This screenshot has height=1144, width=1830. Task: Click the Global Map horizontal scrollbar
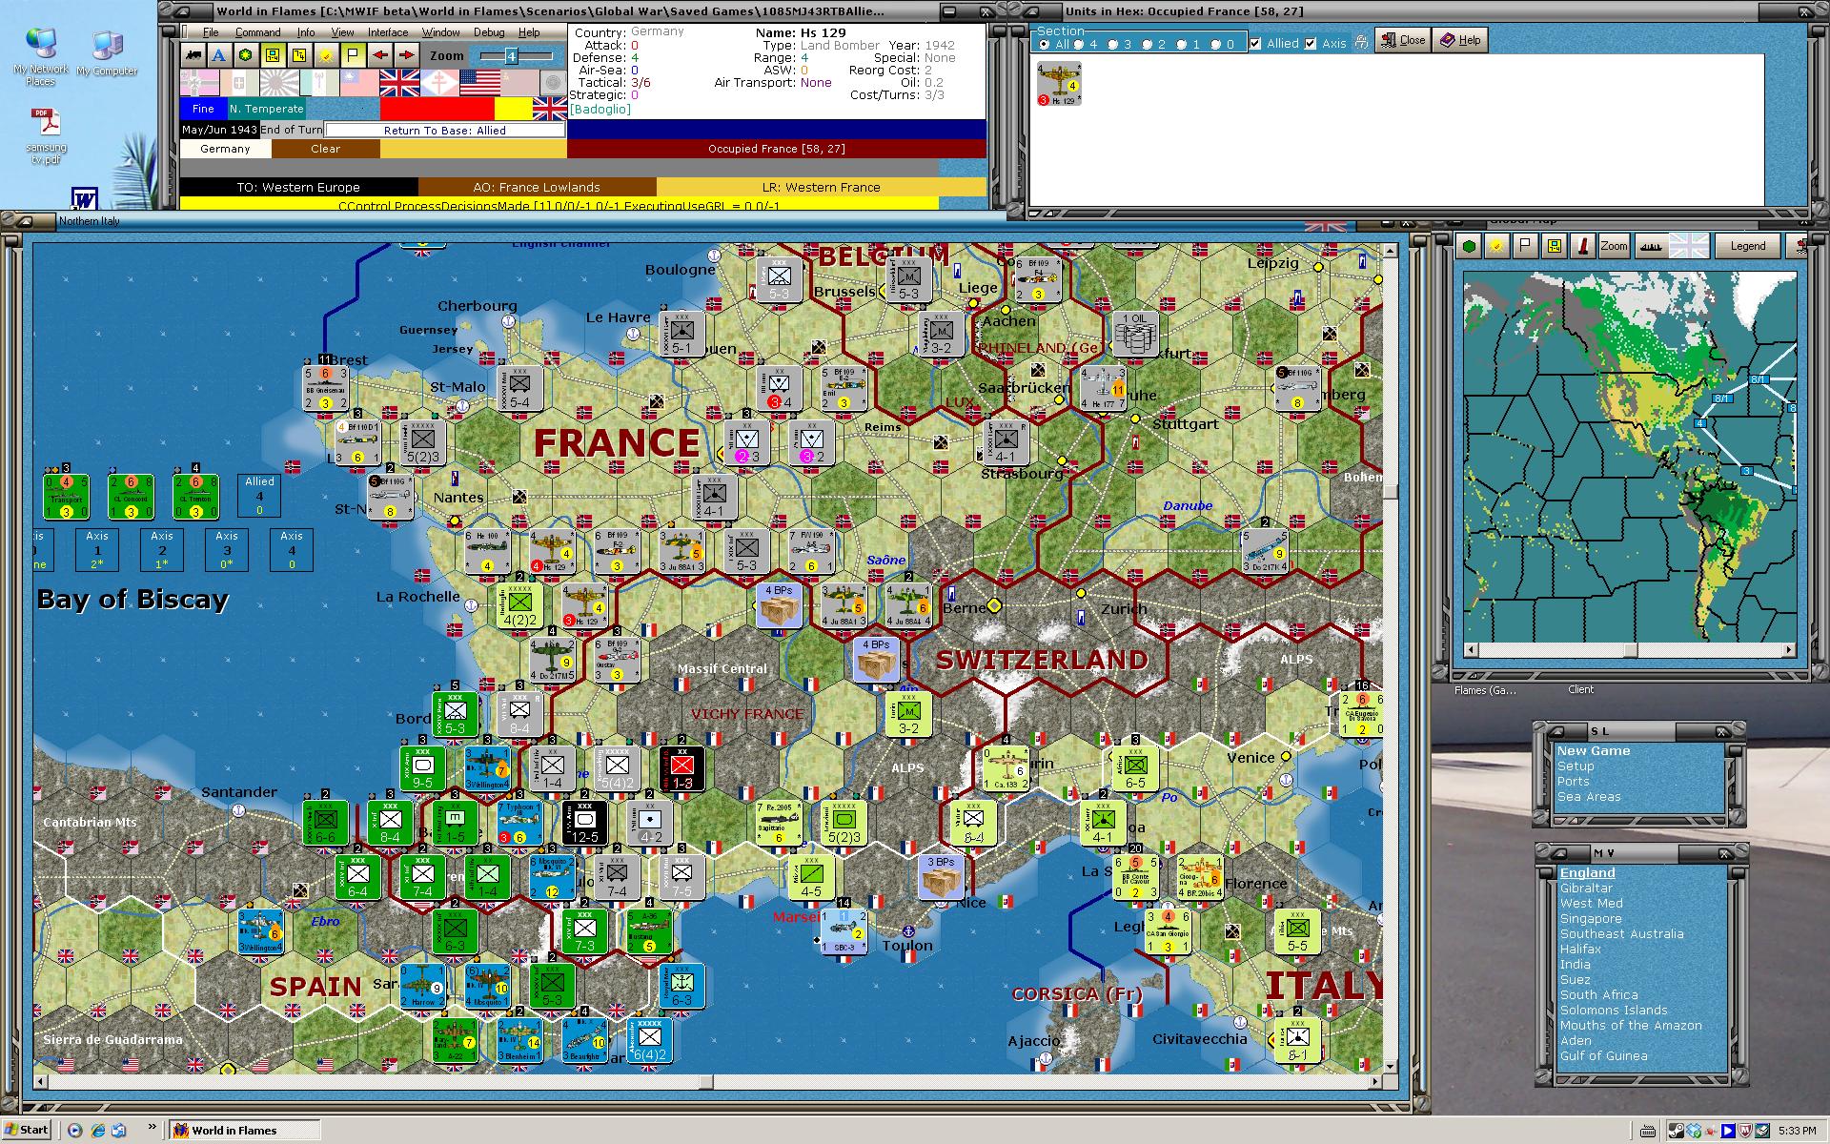tap(1630, 650)
